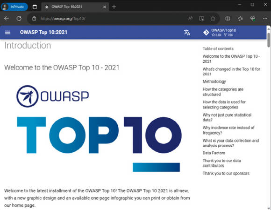Screen dimensions: 271x210
Task: Select the OWASP Top 10:2021 browser tab
Action: click(75, 7)
